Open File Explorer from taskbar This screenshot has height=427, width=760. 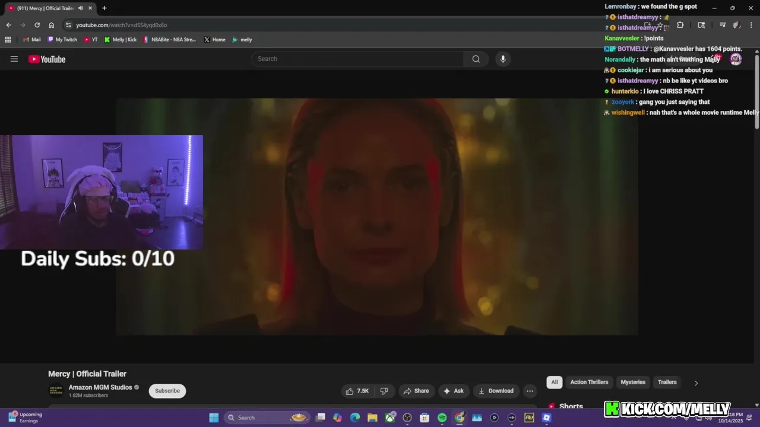tap(372, 418)
